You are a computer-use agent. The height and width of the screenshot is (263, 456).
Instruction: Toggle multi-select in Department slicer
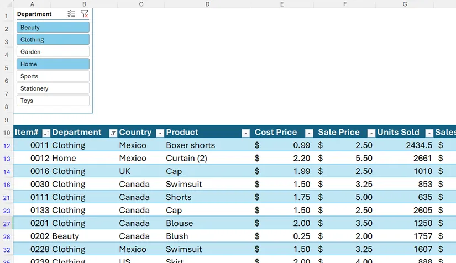tap(71, 14)
